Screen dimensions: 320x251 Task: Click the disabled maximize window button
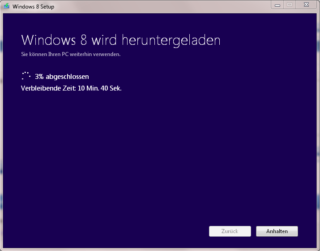(290, 5)
